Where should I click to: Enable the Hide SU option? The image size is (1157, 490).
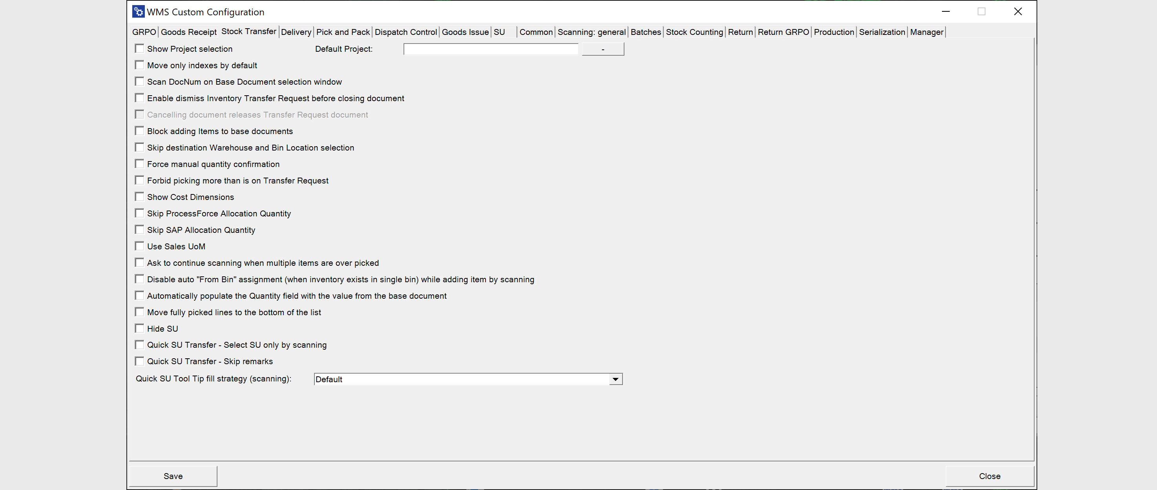[x=140, y=328]
